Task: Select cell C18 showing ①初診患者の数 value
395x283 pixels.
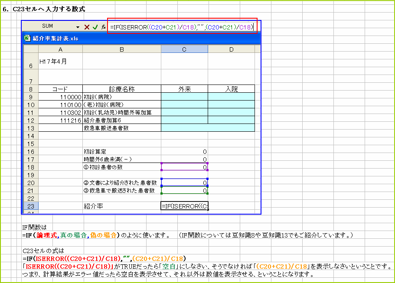Action: (184, 167)
